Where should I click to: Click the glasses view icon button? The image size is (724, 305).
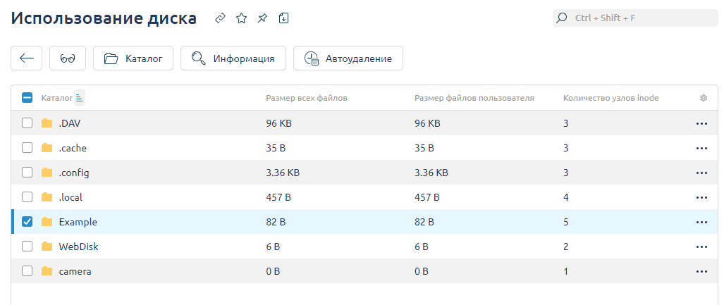(x=68, y=58)
